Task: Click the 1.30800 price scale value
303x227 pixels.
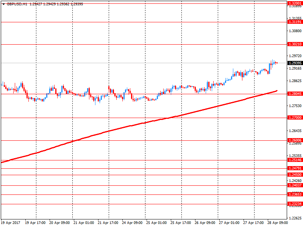Action: coord(295,31)
